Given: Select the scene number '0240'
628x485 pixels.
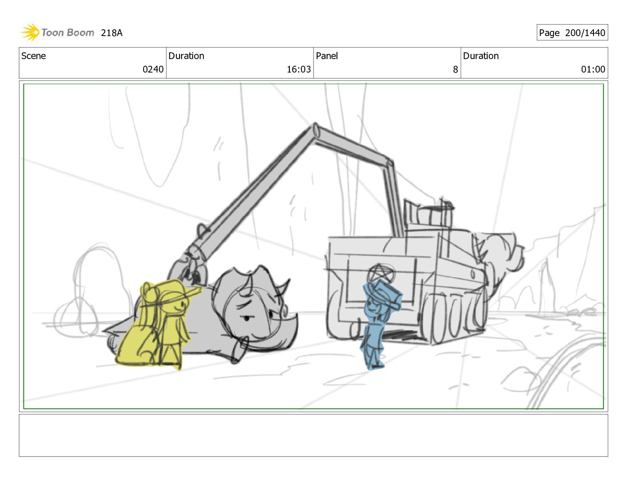Looking at the screenshot, I should [153, 69].
